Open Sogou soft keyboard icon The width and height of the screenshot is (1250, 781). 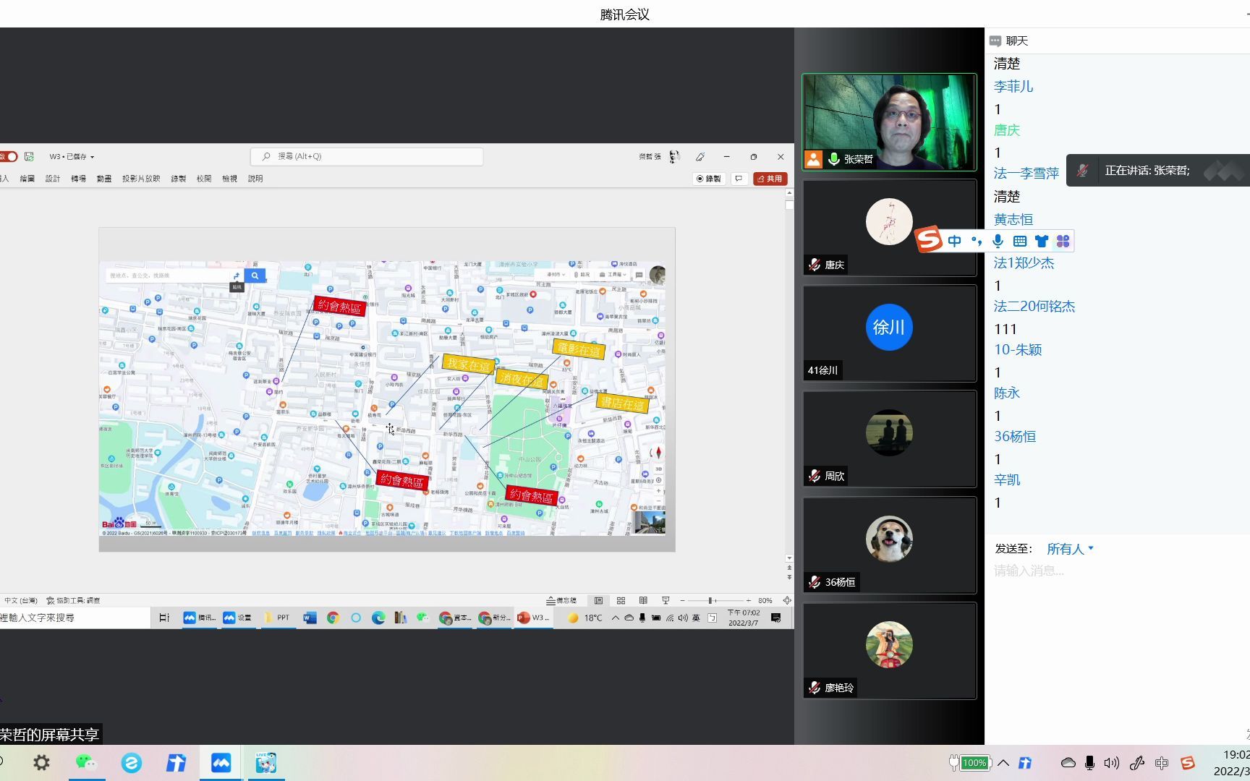pos(1020,241)
